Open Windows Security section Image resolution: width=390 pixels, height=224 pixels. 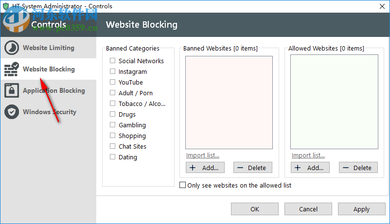click(49, 112)
